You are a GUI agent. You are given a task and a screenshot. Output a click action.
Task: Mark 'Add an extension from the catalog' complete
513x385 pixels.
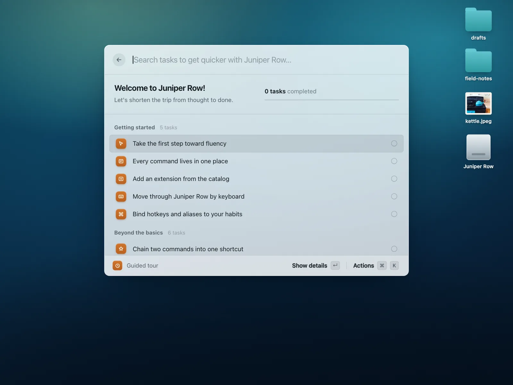(394, 179)
